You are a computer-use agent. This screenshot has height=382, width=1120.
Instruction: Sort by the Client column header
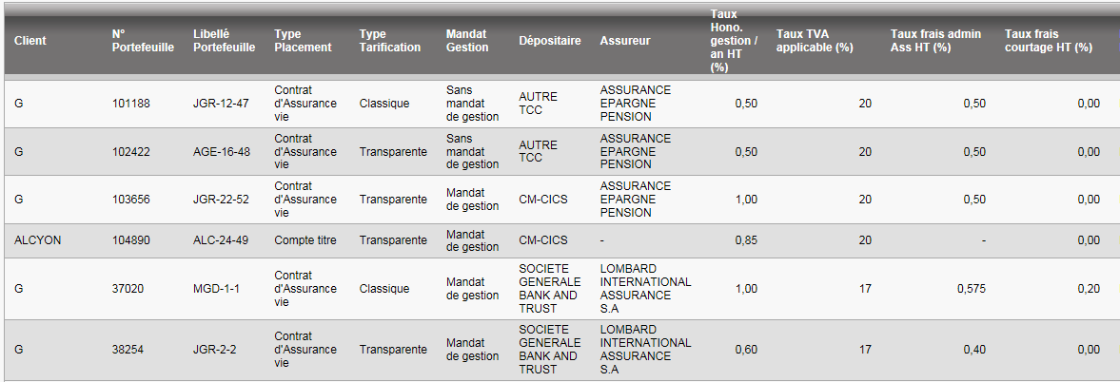point(30,41)
